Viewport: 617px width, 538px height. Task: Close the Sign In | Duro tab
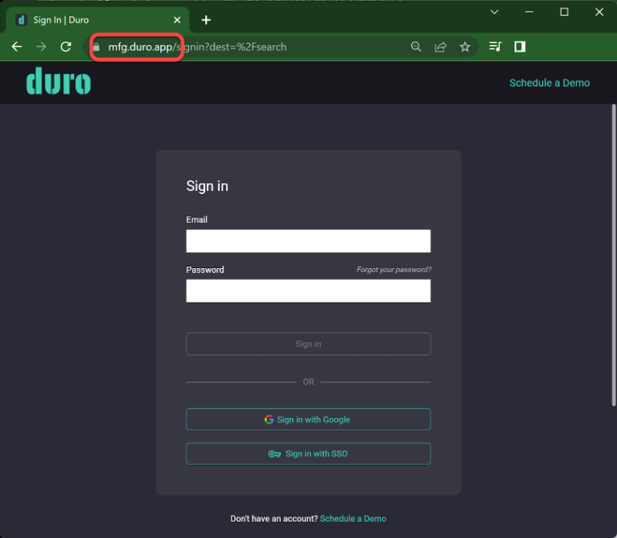coord(177,20)
